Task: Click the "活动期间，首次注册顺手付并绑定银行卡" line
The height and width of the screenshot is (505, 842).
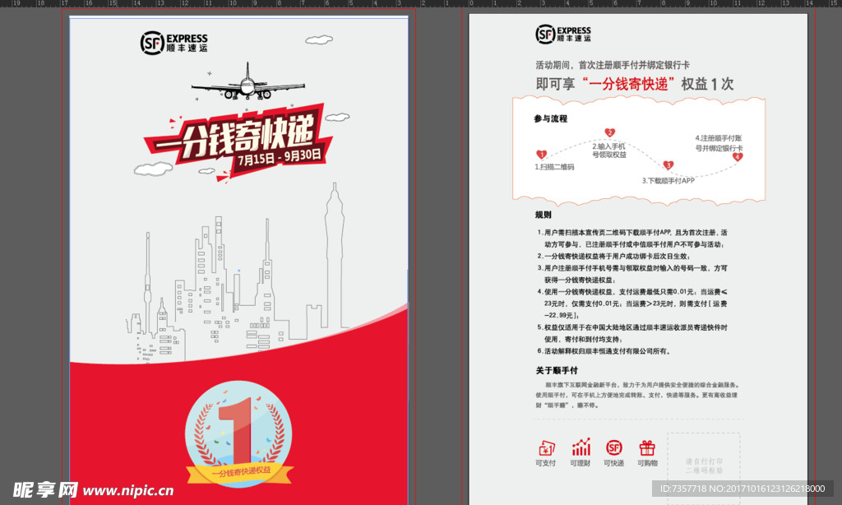Action: pyautogui.click(x=612, y=65)
